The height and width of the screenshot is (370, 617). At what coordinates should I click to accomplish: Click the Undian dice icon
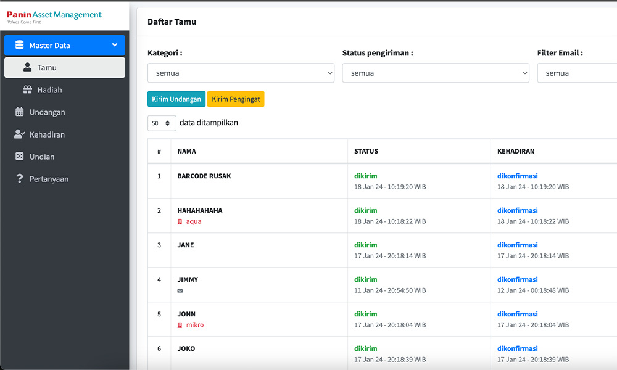click(19, 156)
